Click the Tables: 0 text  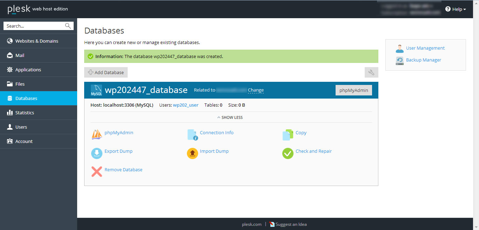click(x=214, y=105)
